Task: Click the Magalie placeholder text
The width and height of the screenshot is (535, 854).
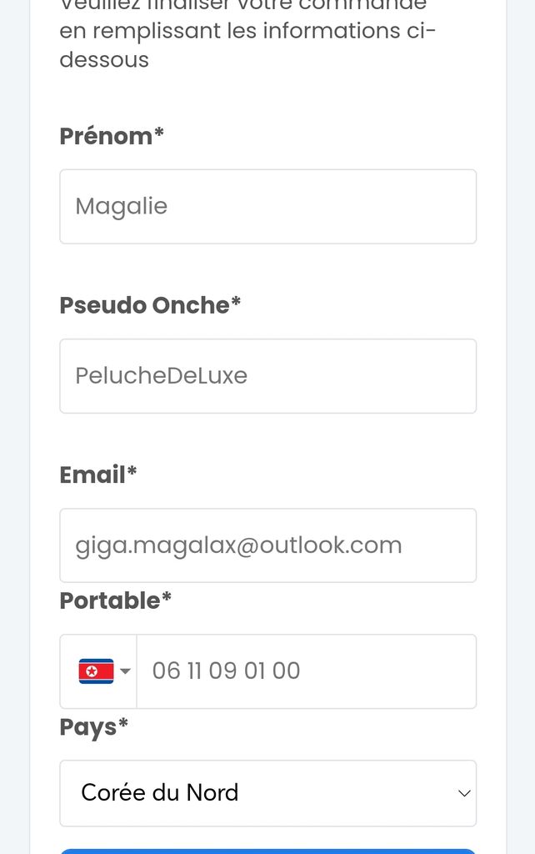Action: (122, 207)
